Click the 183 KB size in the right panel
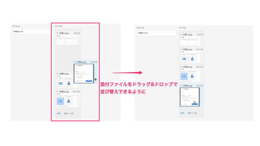Image resolution: width=260 pixels, height=146 pixels. [x=200, y=49]
